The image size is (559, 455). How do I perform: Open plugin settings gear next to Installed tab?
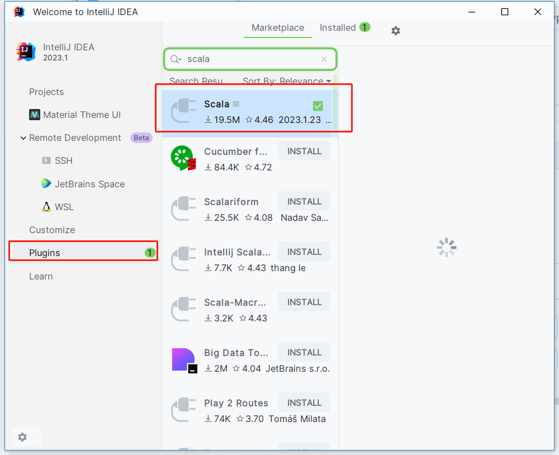tap(395, 31)
